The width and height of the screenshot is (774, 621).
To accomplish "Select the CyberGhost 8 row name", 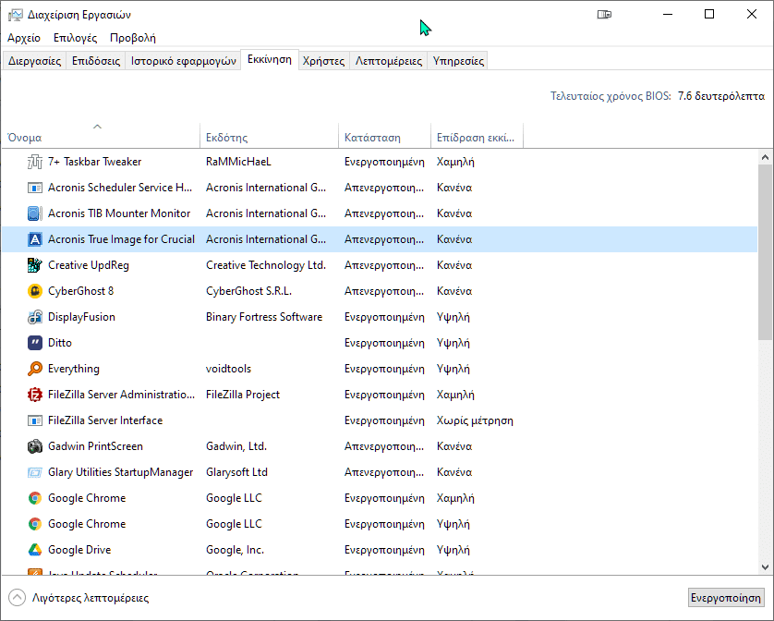I will (81, 291).
